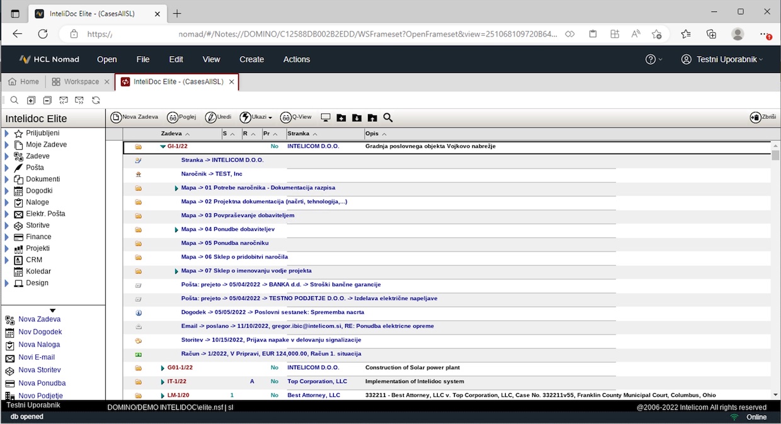Click the view's vertical scrollbar thumb
The width and height of the screenshot is (781, 424).
click(x=776, y=155)
